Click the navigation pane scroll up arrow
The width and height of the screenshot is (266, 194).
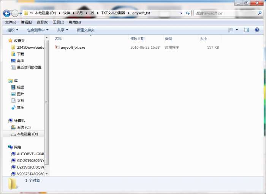pos(46,37)
